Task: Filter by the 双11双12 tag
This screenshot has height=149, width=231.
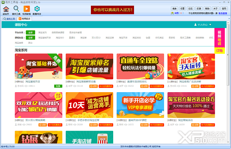Action: [96, 38]
